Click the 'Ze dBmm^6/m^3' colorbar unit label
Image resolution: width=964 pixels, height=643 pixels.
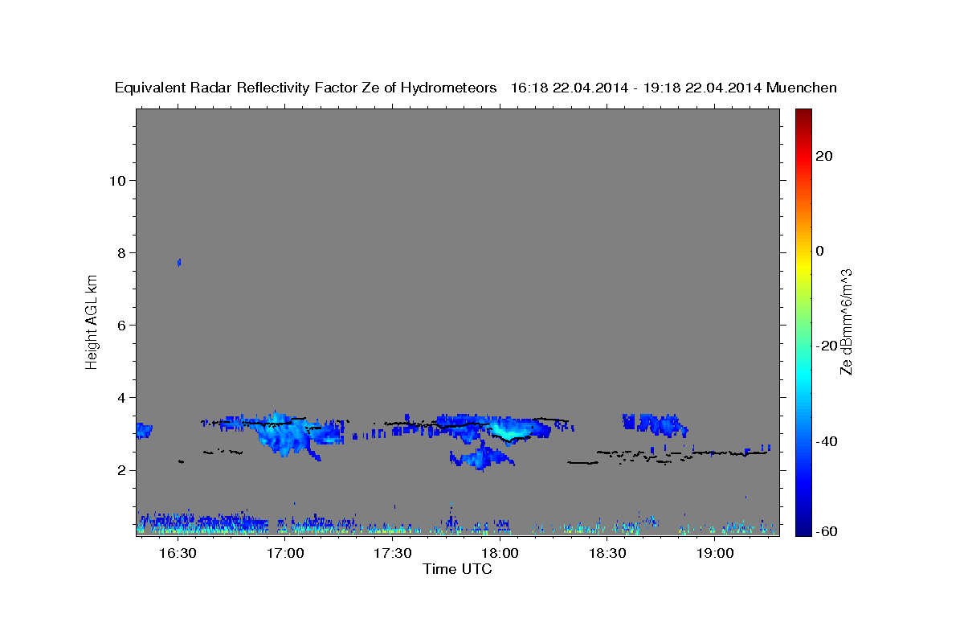[846, 321]
